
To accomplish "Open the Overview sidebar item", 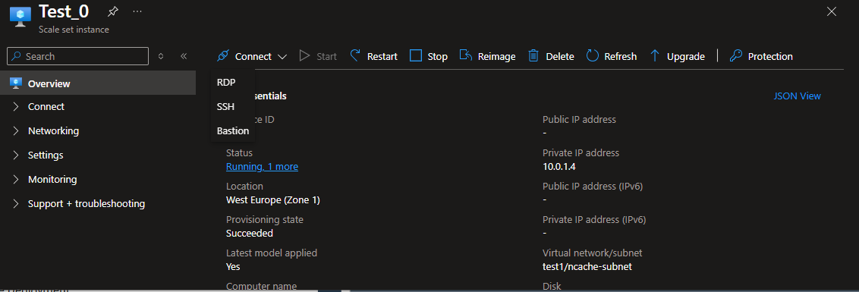I will (98, 83).
